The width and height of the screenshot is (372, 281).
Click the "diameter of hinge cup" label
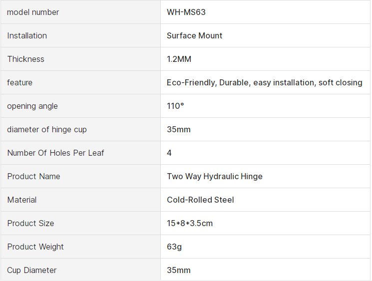click(x=47, y=129)
